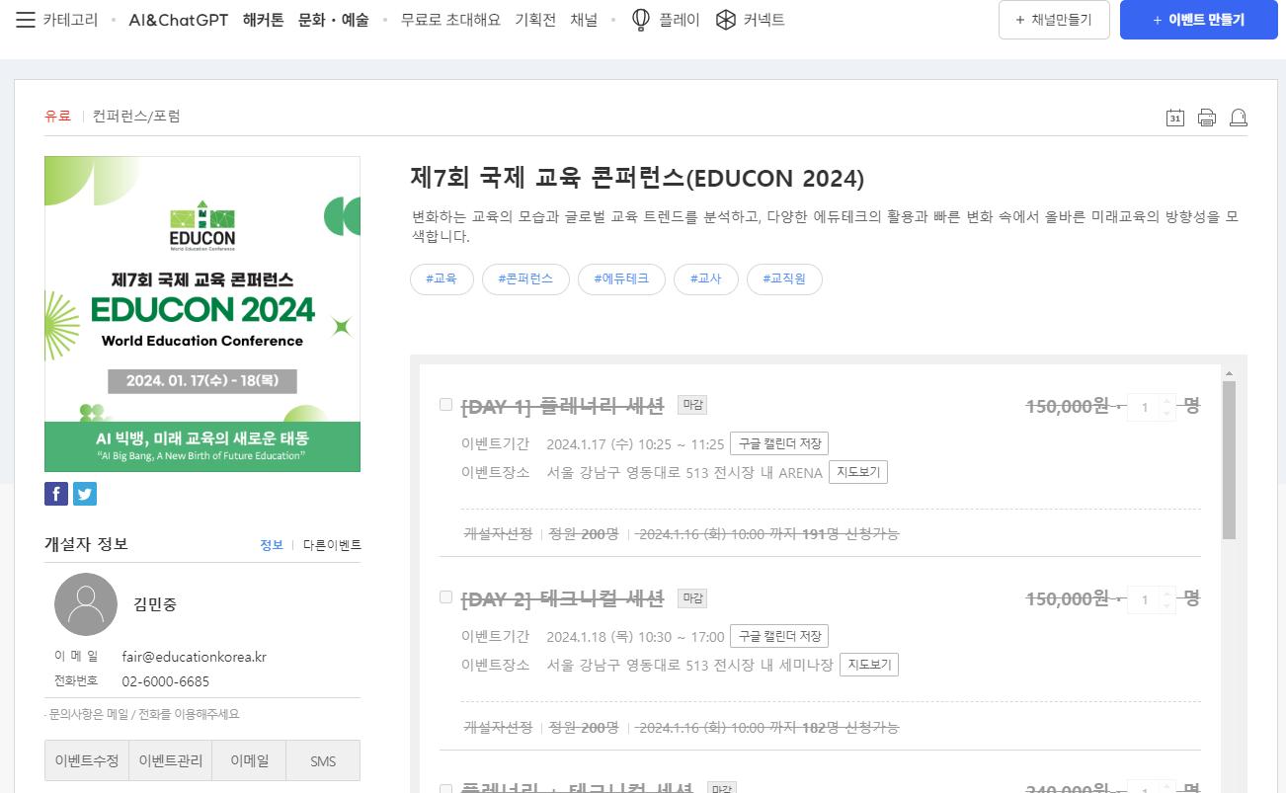Click the event title 제7회 국제 교육 콘퍼런스
The width and height of the screenshot is (1286, 793).
tap(637, 178)
